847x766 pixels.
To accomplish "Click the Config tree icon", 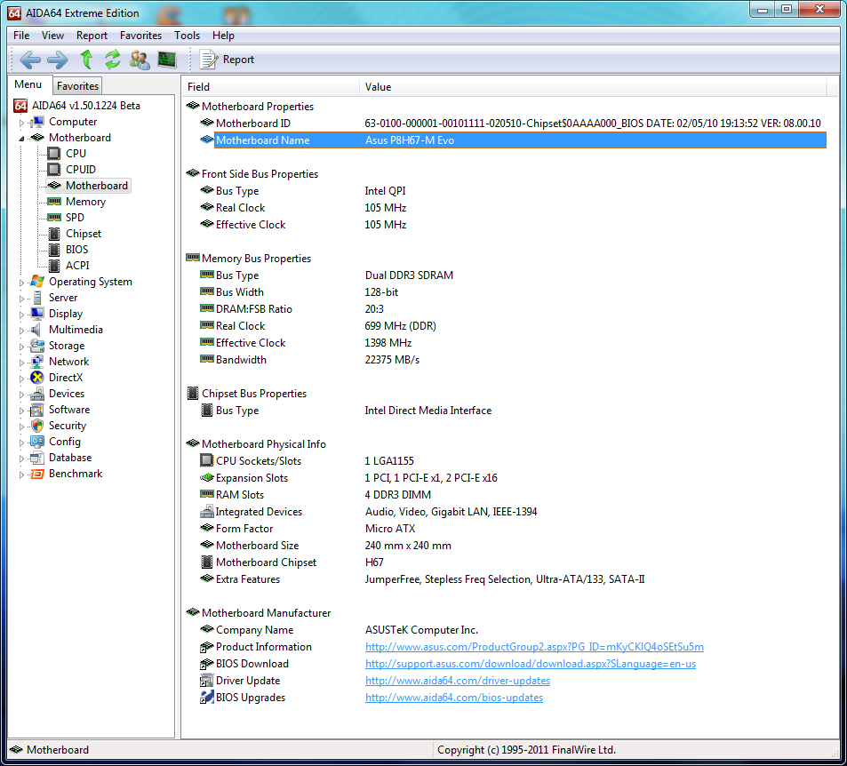I will coord(37,442).
